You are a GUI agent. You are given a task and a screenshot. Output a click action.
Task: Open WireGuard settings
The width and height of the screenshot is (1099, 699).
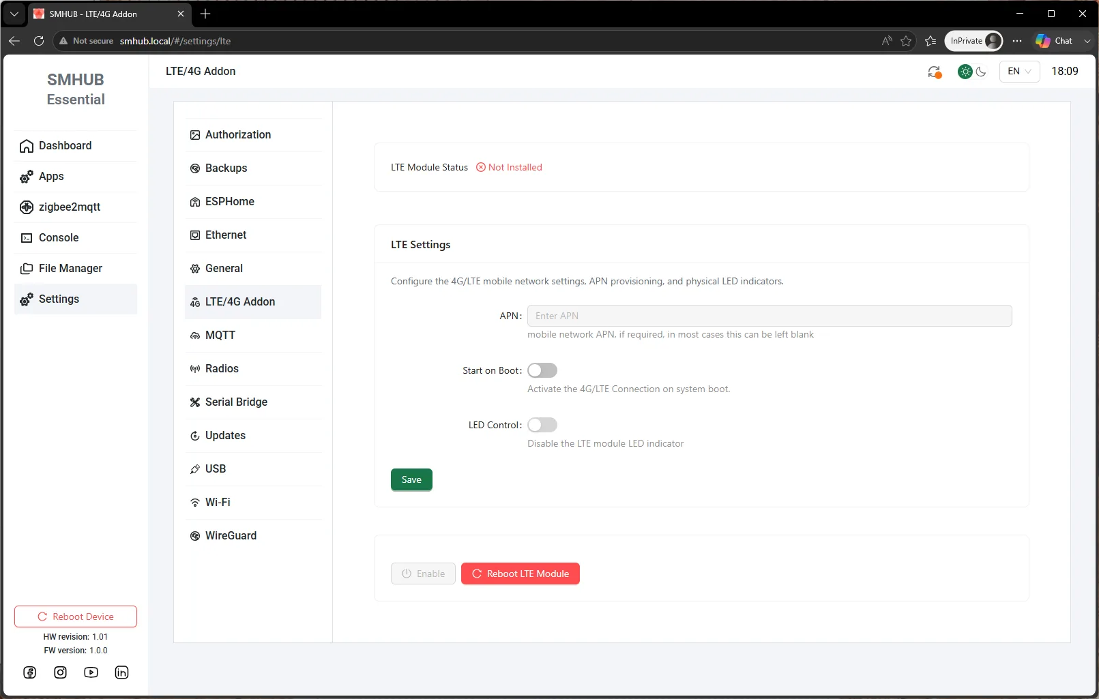253,536
